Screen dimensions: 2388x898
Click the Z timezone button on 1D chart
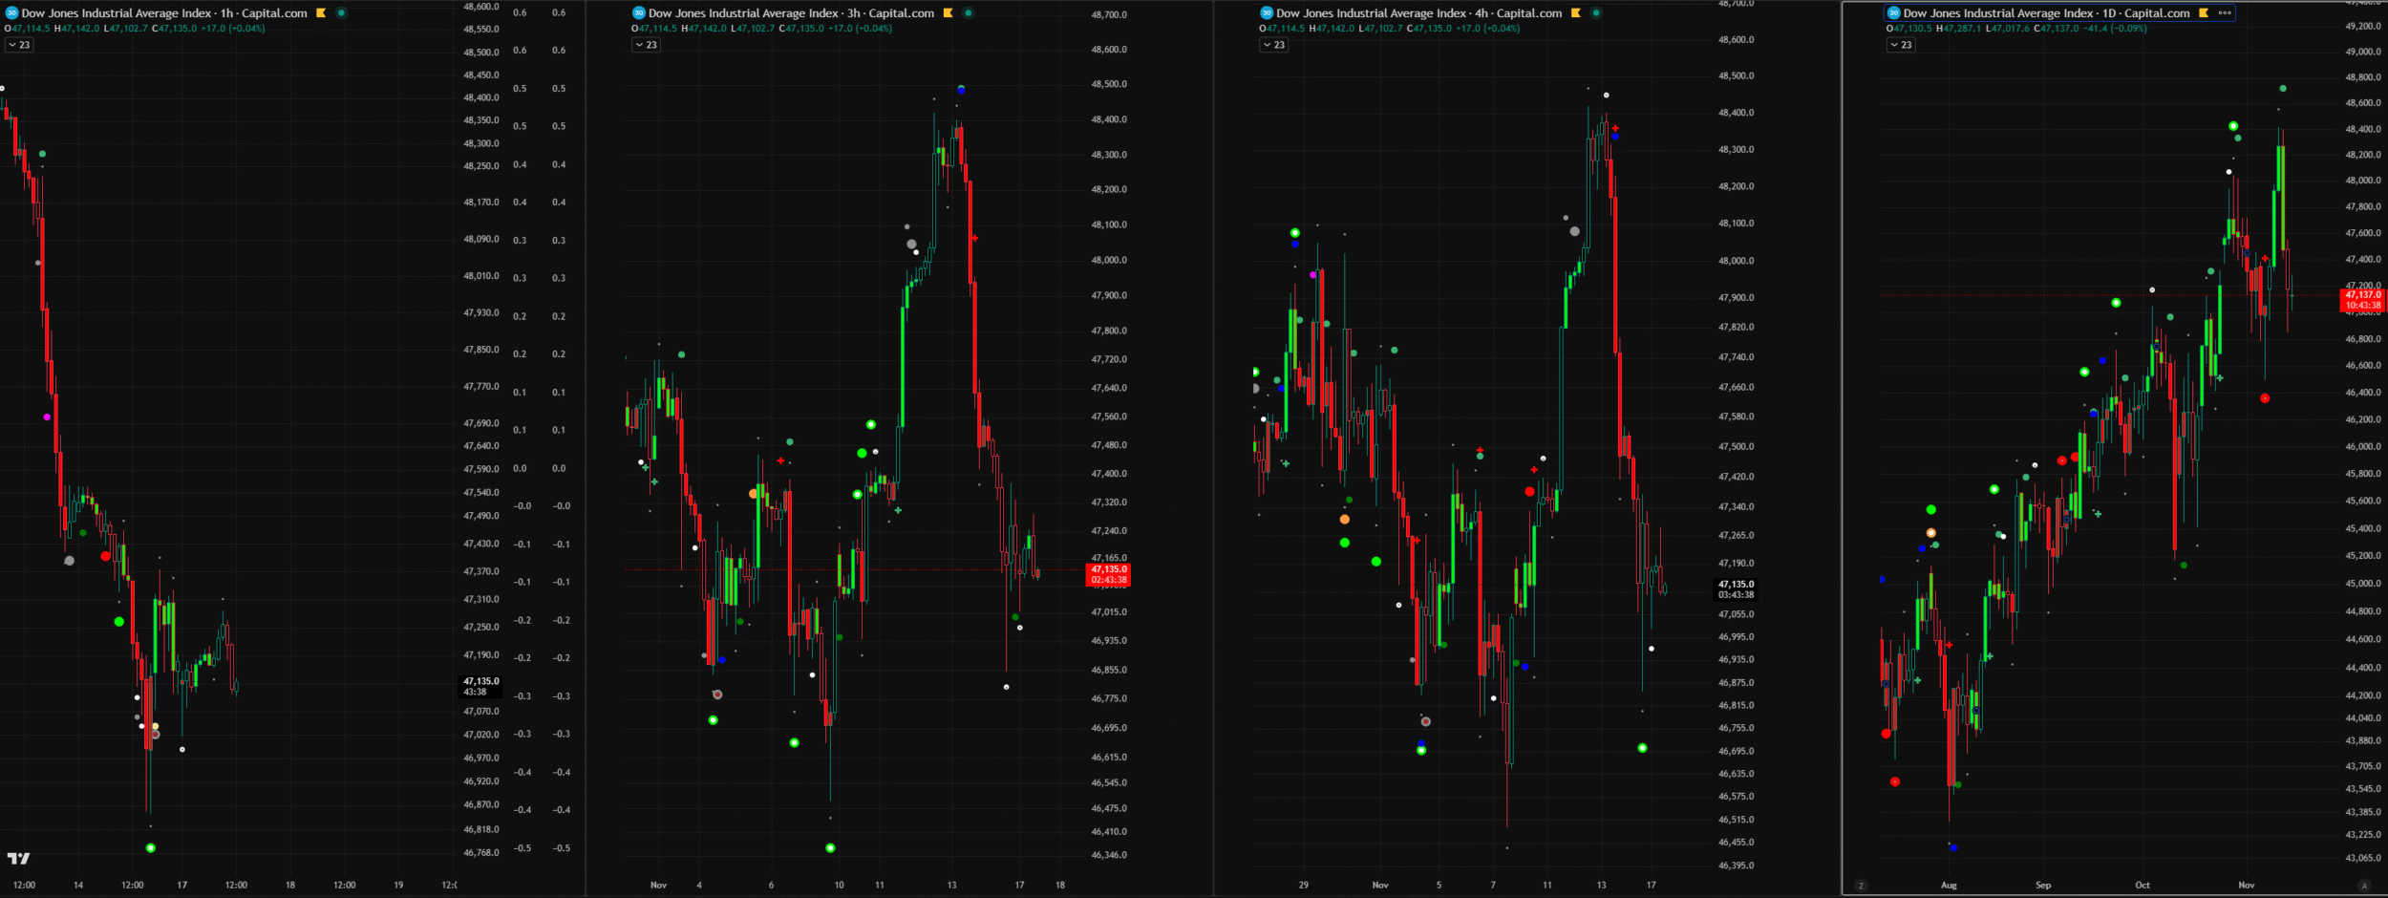click(1860, 886)
